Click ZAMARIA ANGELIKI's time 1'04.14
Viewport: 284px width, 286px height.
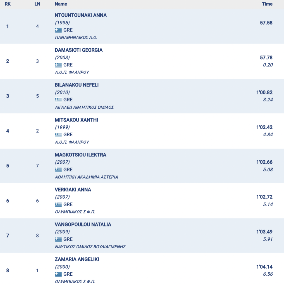click(264, 267)
